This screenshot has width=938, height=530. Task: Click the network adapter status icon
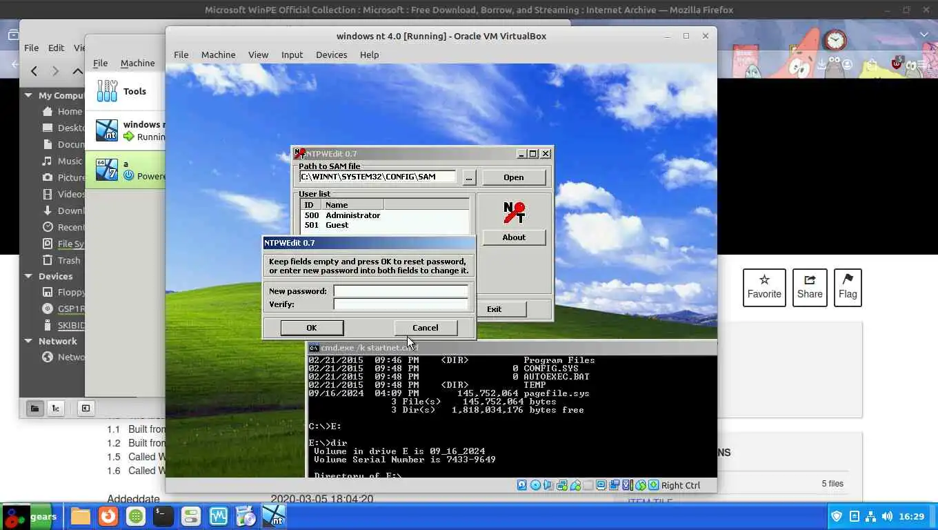[561, 485]
